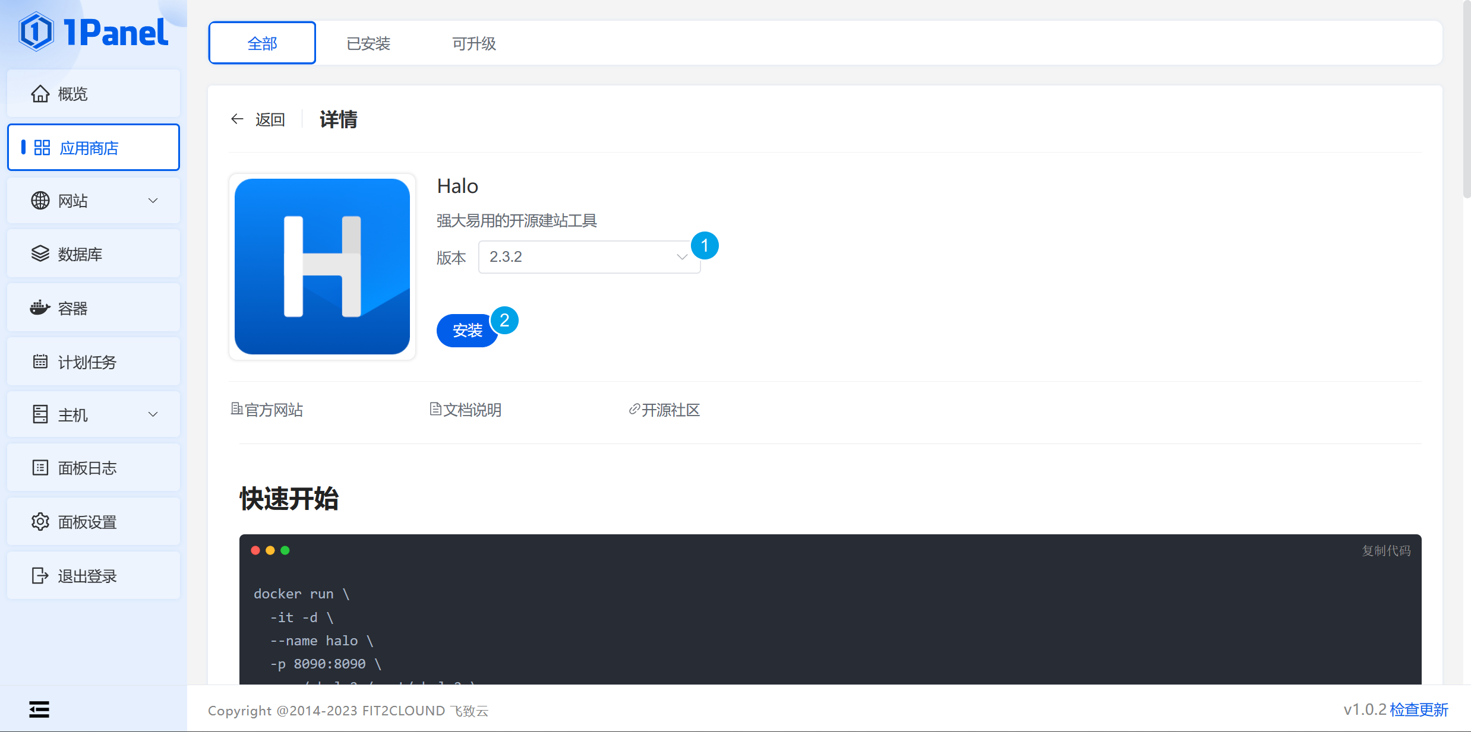Click the 数据库 menu label

[80, 254]
